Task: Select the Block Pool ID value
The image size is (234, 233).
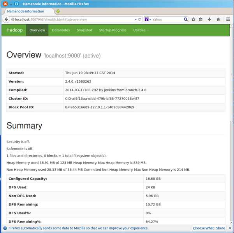Action: coord(100,107)
